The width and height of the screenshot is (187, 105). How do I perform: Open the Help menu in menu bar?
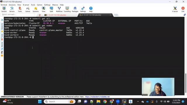[62, 5]
